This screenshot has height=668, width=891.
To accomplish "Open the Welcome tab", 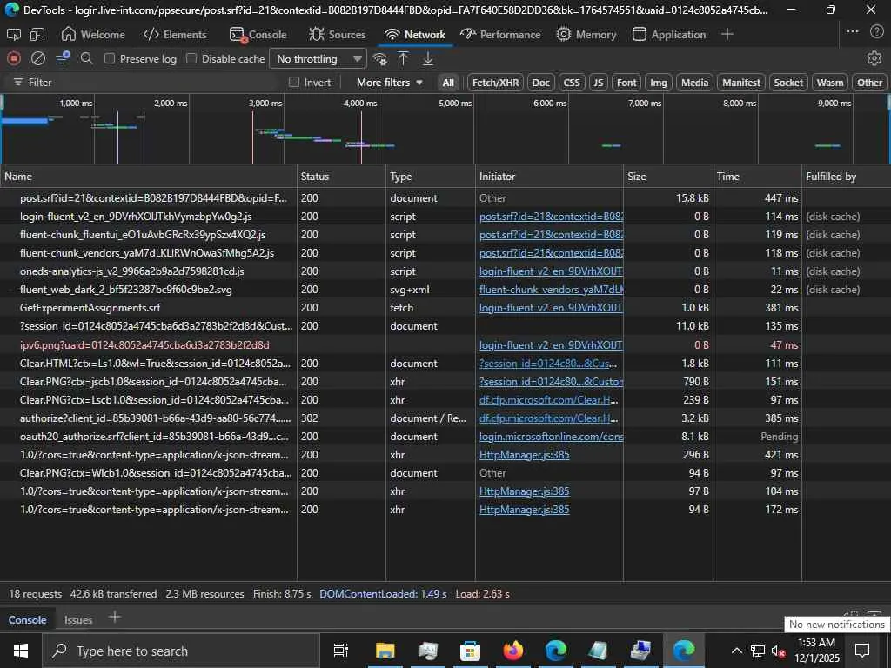I will (x=92, y=35).
